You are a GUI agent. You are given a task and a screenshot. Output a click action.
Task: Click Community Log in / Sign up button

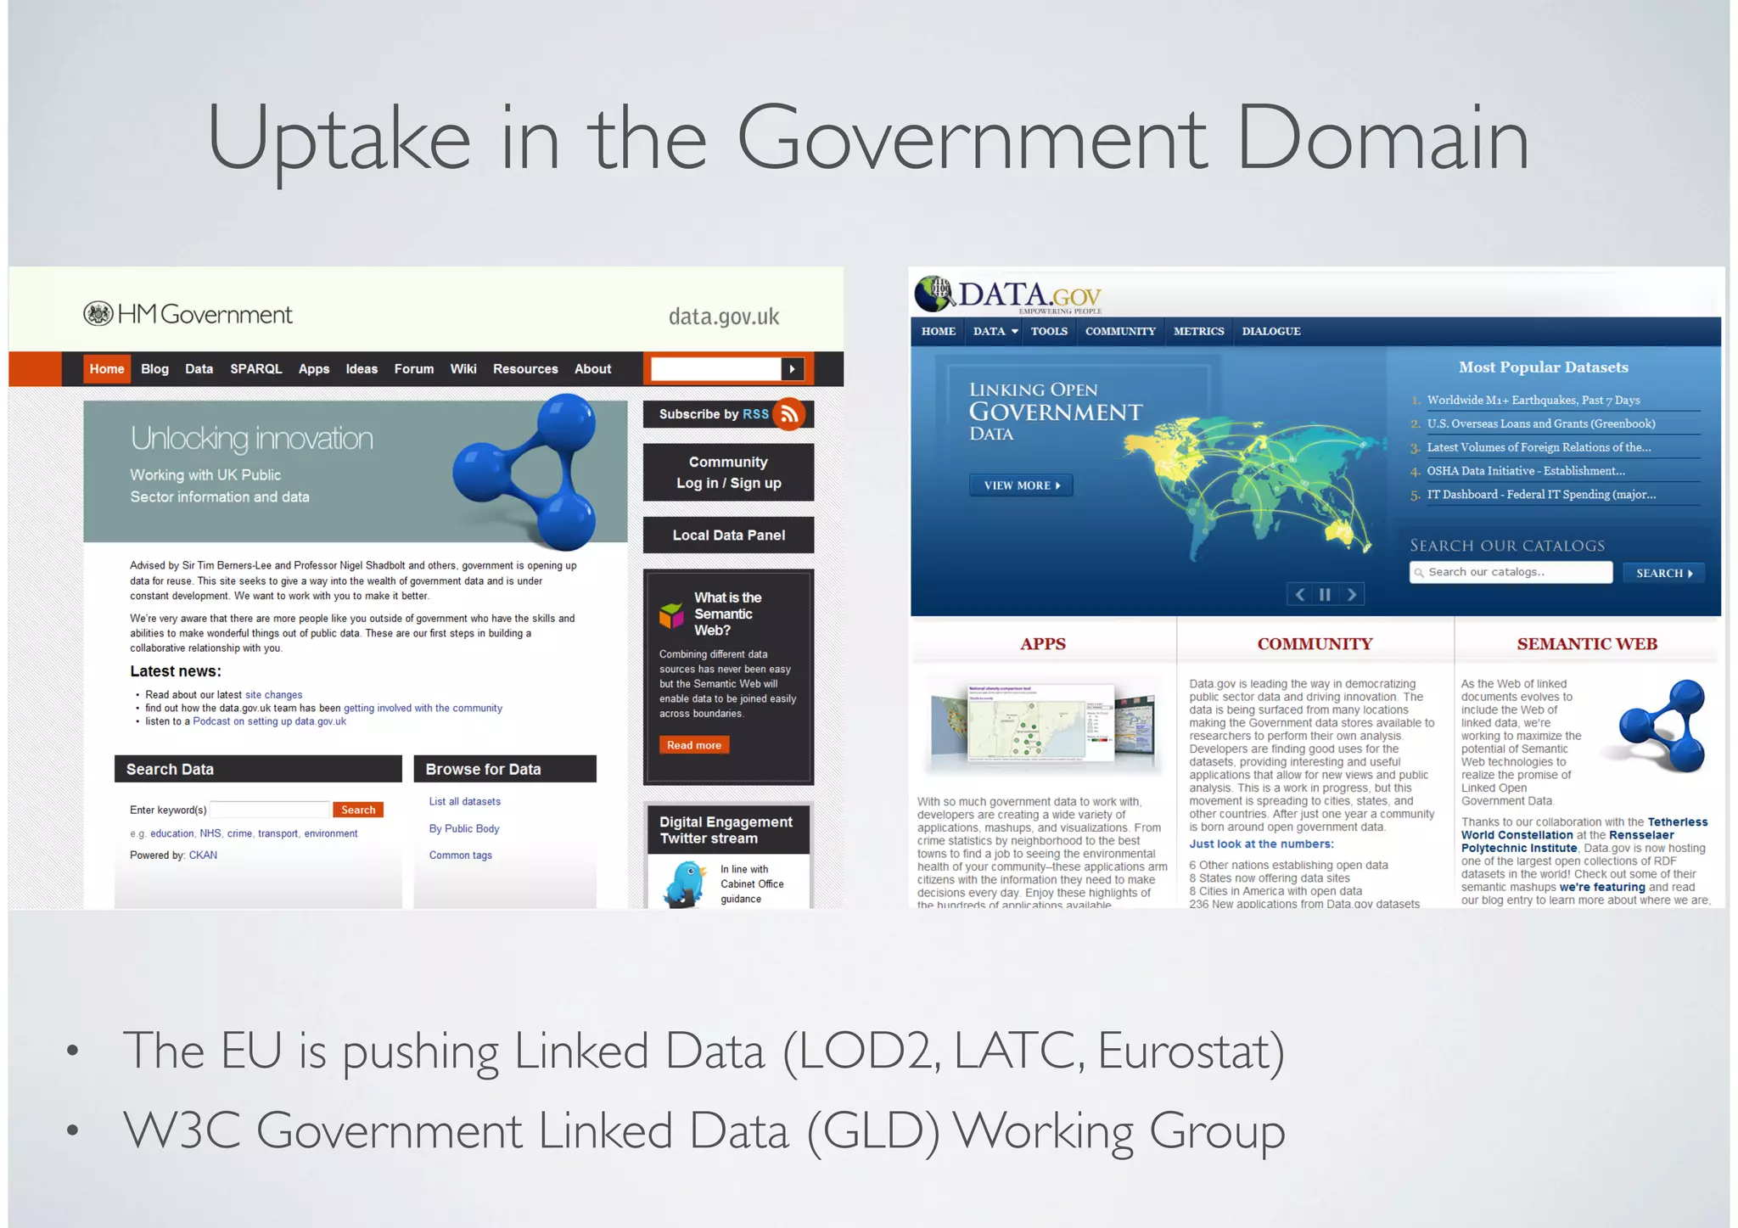pos(728,473)
